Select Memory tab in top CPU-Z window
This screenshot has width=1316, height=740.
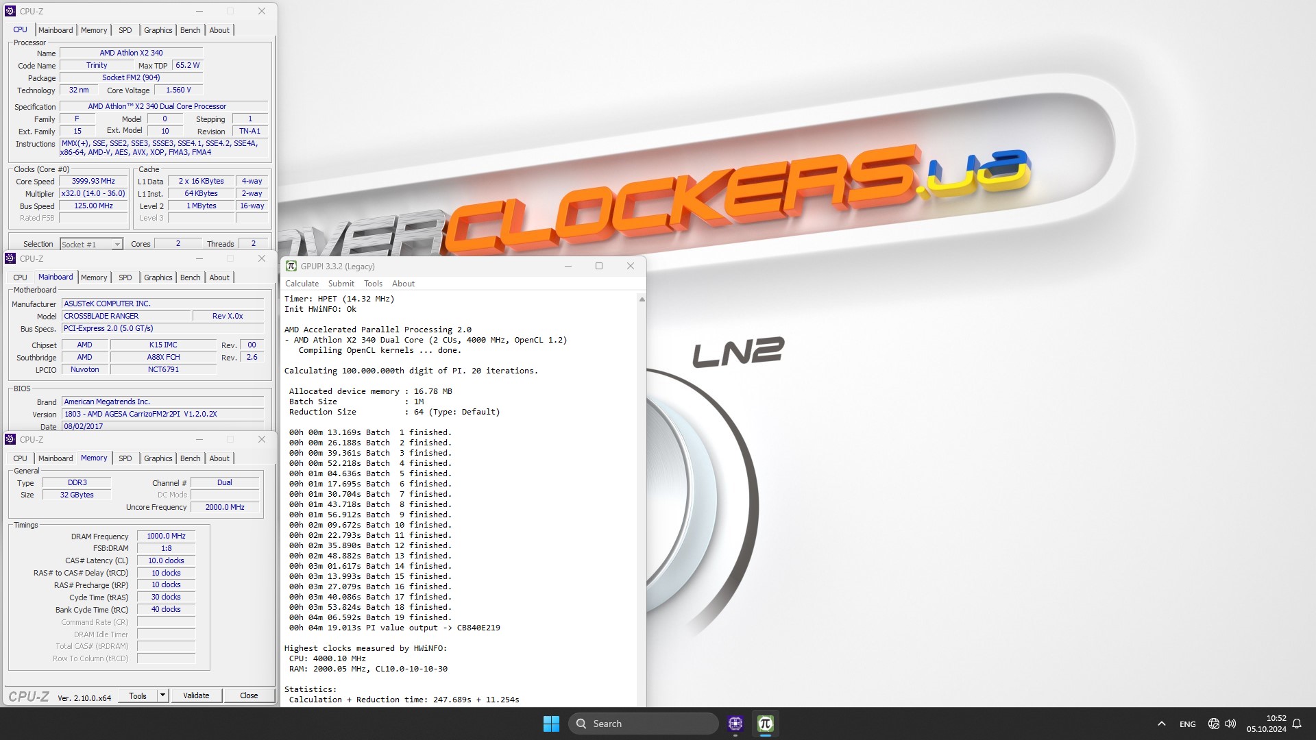(x=94, y=30)
